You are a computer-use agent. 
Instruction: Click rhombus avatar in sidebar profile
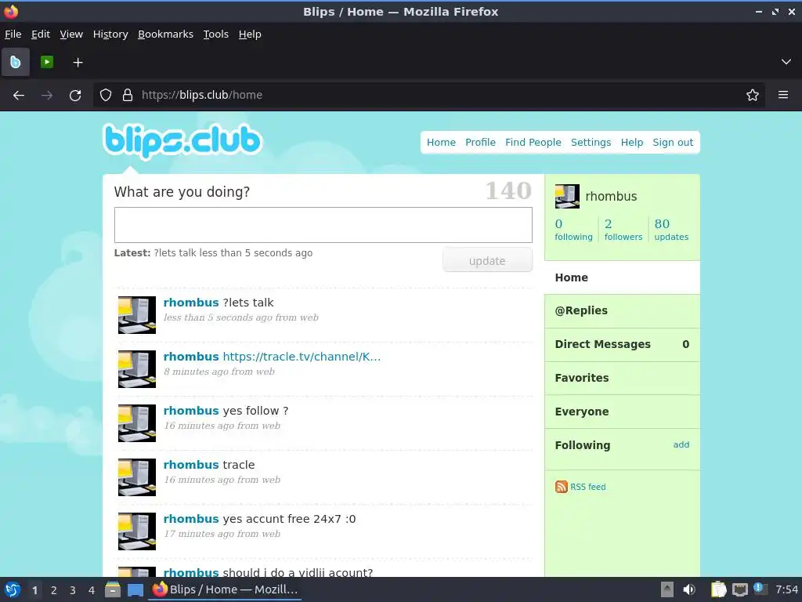pos(567,197)
